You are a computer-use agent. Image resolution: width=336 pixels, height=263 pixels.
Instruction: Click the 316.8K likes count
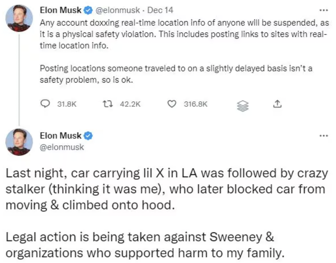coord(195,104)
